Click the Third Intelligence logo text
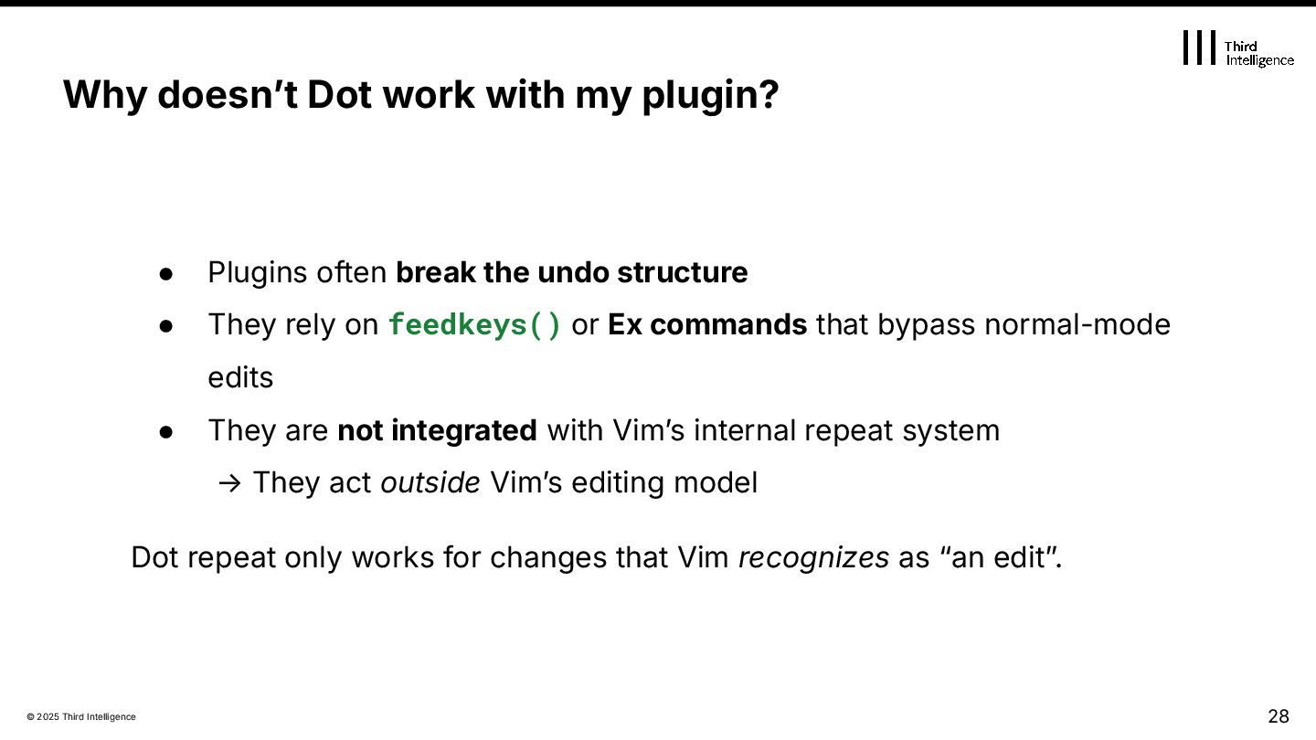The height and width of the screenshot is (740, 1316). (1259, 54)
